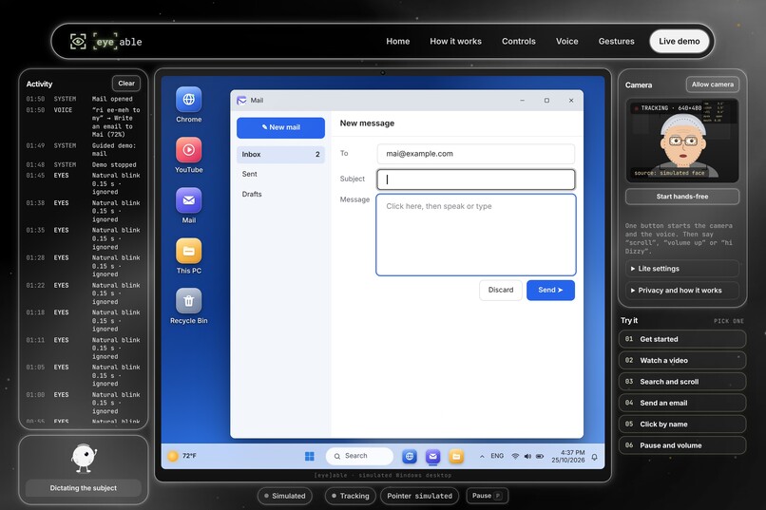Click the simulated face camera preview

click(682, 141)
